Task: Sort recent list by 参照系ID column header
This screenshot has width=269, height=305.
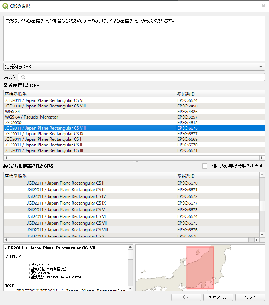Action: pyautogui.click(x=219, y=94)
